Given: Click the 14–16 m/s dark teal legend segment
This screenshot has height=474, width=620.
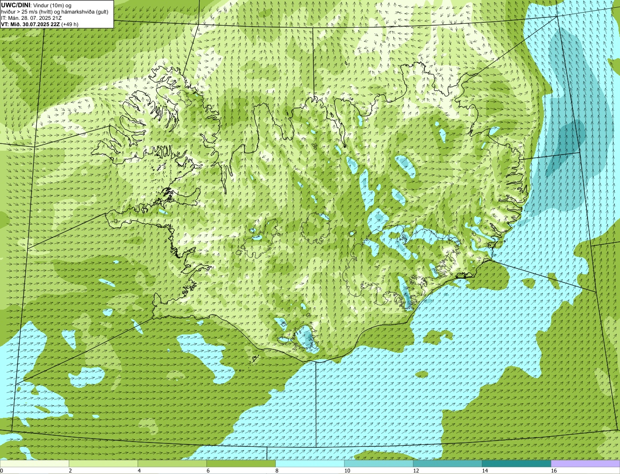Looking at the screenshot, I should pos(517,464).
